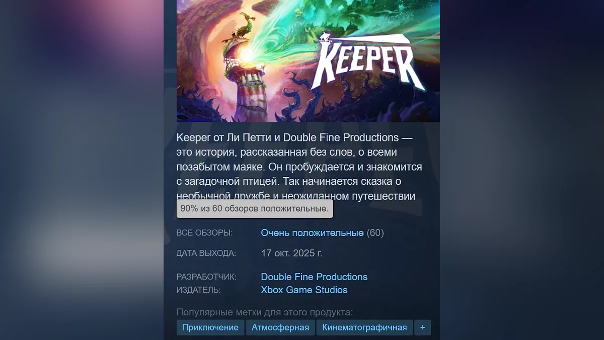Viewport: 604px width, 340px height.
Task: Open the Кинематографичная tag
Action: [364, 327]
